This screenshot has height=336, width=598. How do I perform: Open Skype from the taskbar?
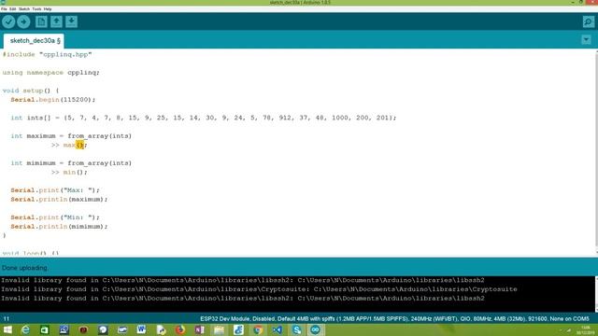click(297, 329)
